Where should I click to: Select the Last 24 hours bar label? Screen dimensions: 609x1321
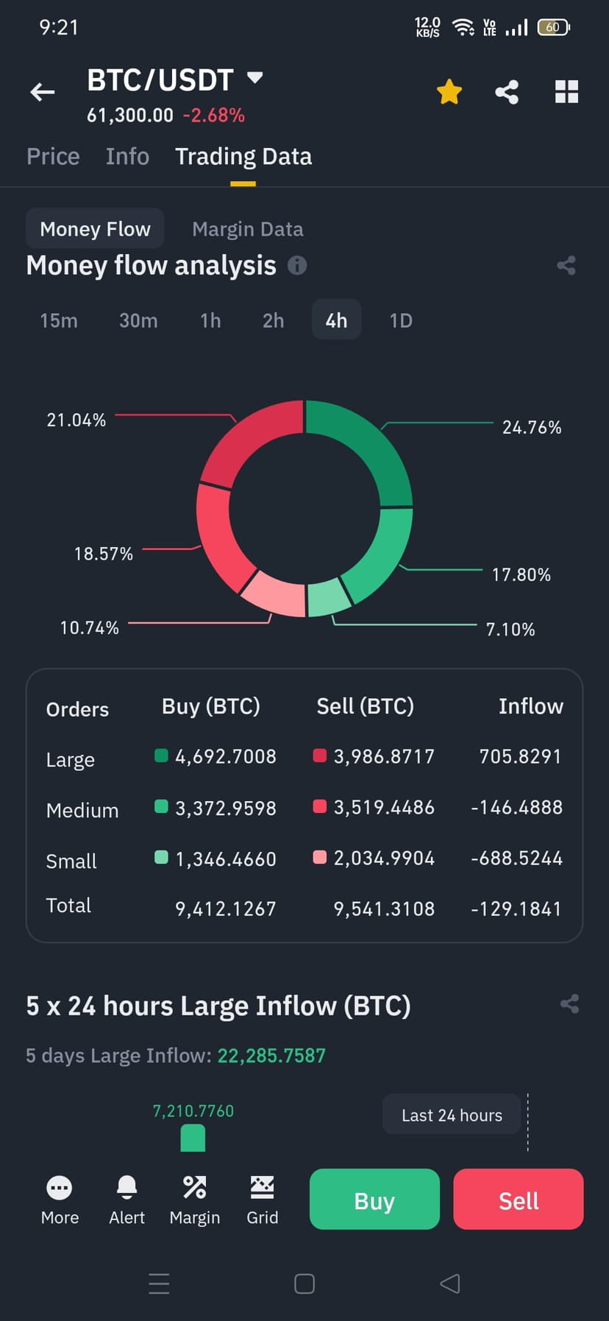(451, 1114)
